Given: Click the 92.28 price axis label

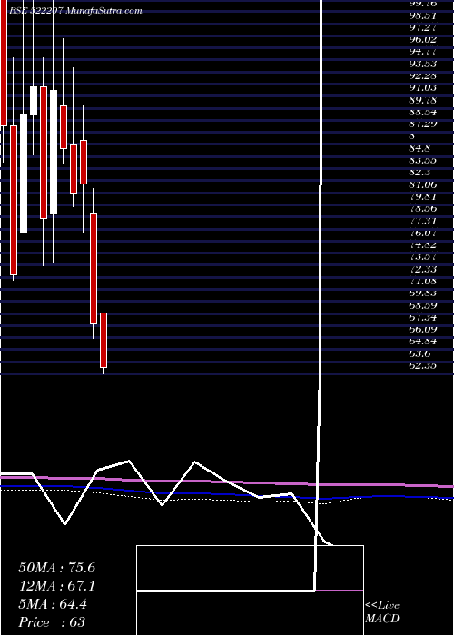Looking at the screenshot, I should point(423,75).
